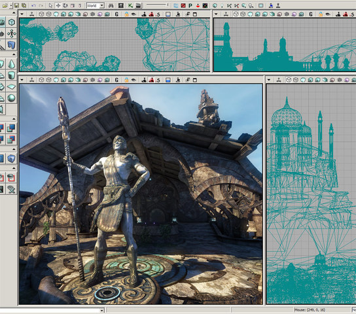Toggle realtime in the skyline silhouette viewport

pos(226,14)
